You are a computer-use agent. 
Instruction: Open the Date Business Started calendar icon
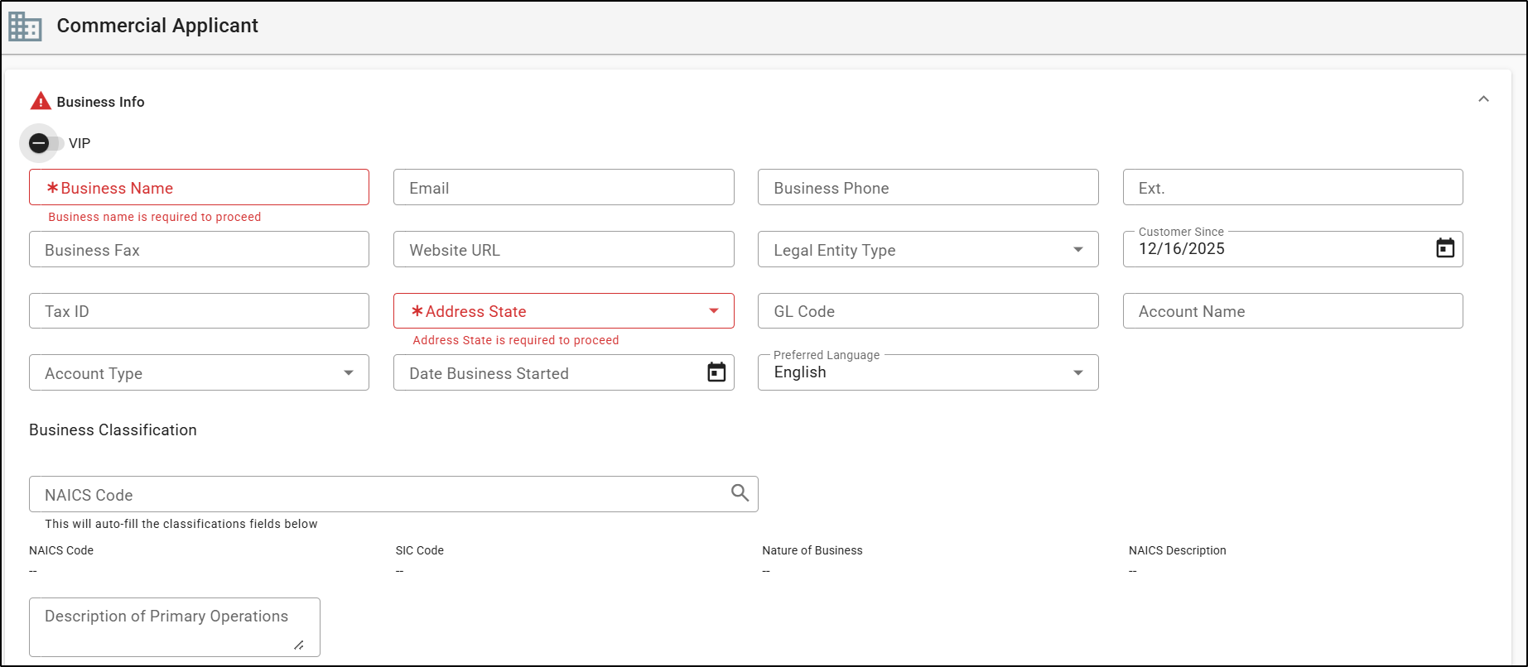pos(716,372)
